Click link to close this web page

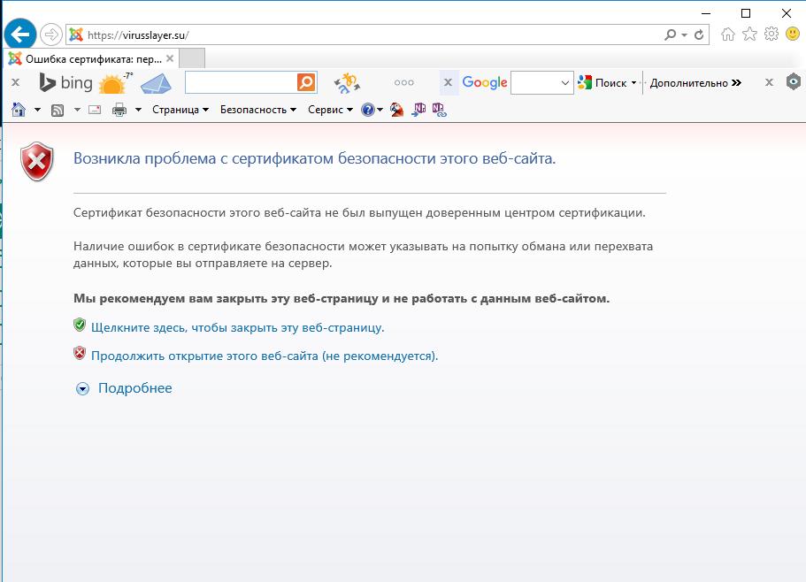pos(237,327)
